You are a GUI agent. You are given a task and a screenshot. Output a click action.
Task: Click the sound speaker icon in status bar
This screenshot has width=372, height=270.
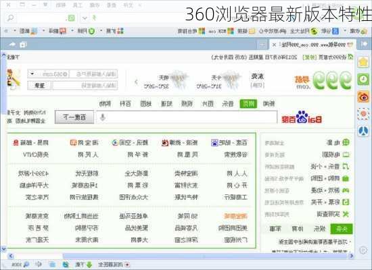tap(39, 265)
